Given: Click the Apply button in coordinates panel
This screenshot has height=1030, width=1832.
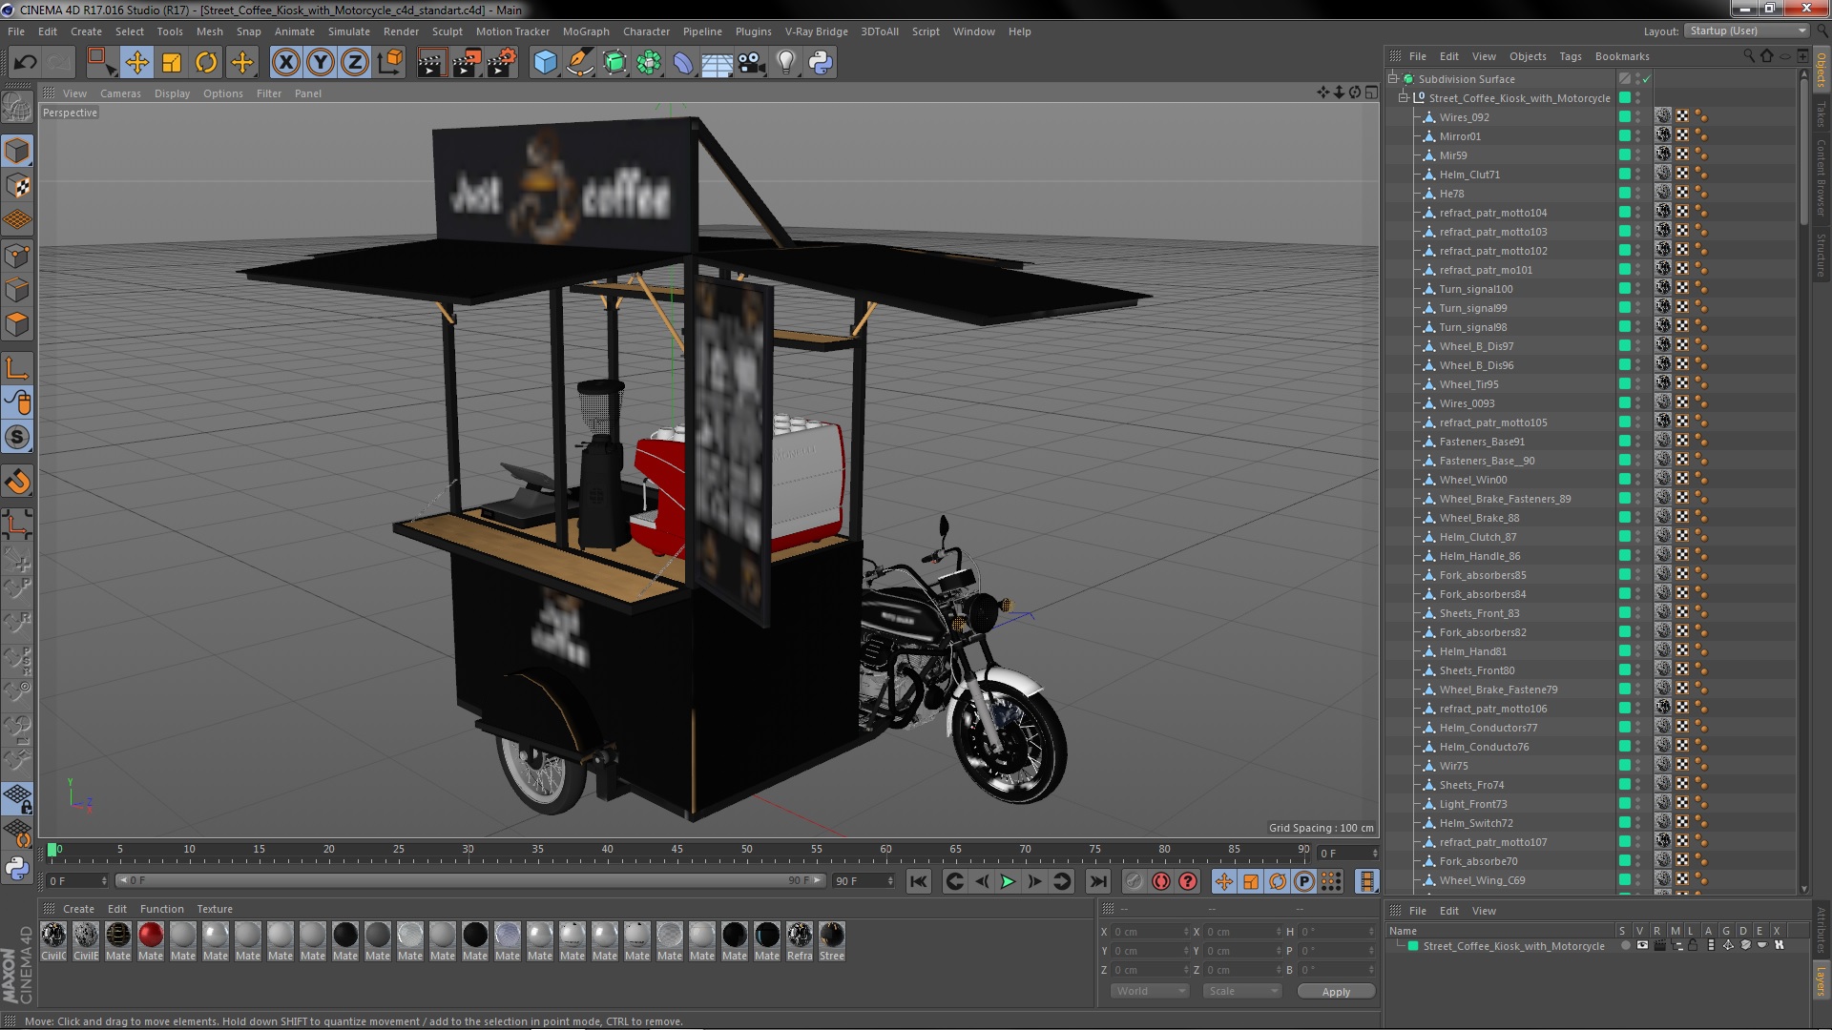Looking at the screenshot, I should [1336, 991].
